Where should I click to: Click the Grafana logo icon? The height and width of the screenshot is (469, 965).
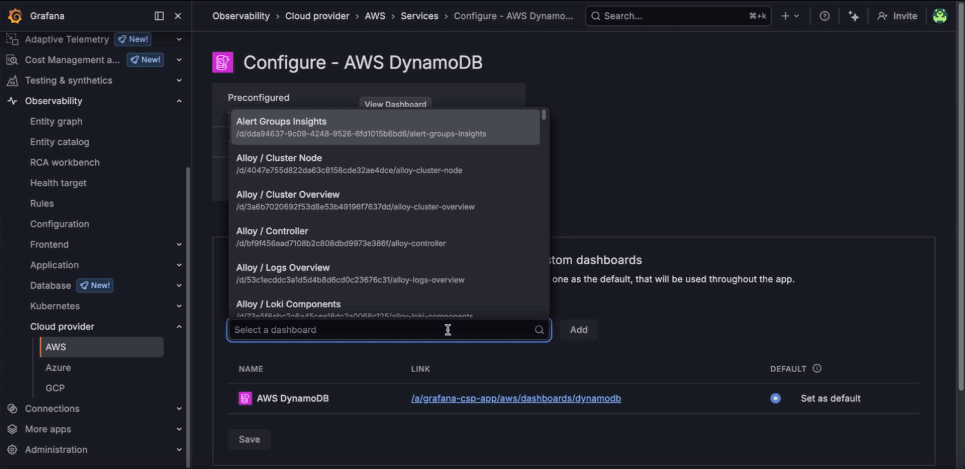[x=15, y=16]
